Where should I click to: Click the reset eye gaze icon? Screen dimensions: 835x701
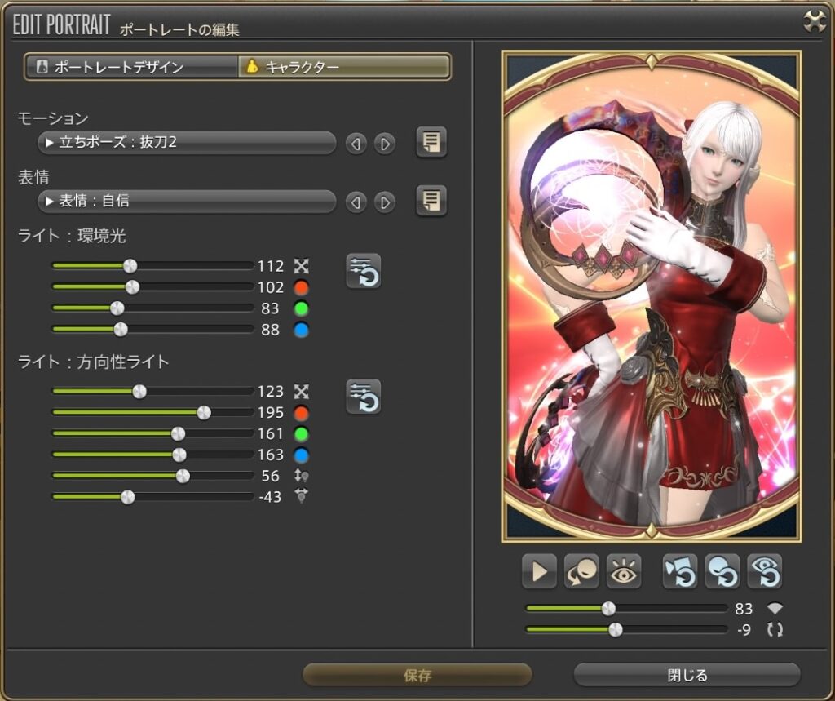[x=764, y=571]
